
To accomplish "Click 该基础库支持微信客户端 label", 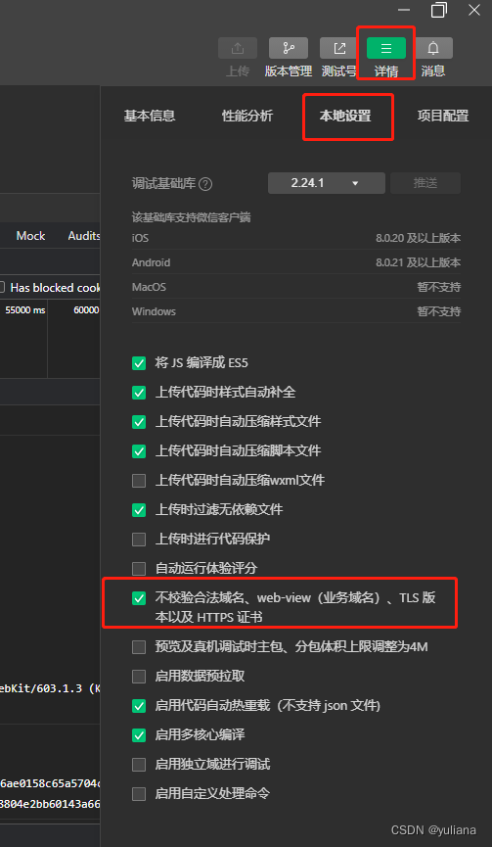I will 192,217.
